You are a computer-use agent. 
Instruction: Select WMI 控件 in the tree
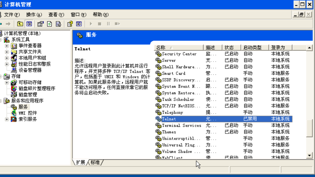tap(28, 113)
